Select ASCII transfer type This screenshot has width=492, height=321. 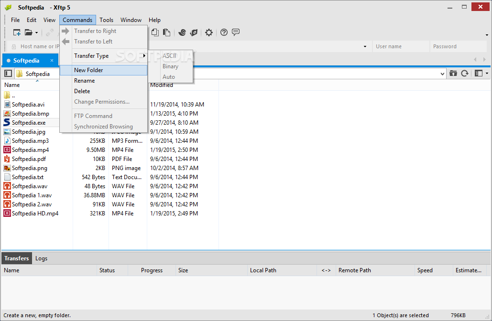[x=170, y=56]
